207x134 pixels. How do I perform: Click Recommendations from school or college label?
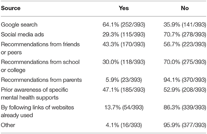(x=40, y=66)
